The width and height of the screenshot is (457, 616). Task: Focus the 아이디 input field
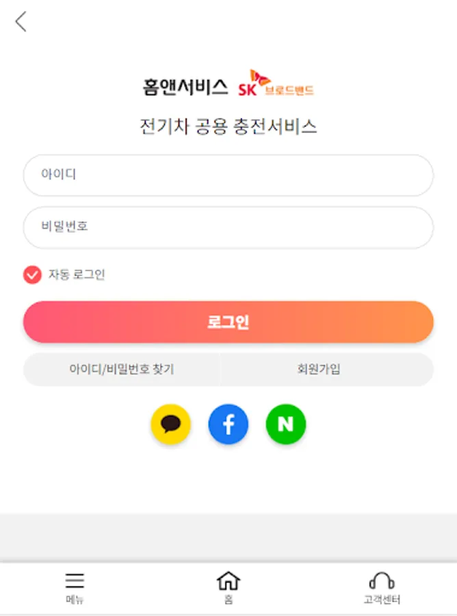click(228, 175)
